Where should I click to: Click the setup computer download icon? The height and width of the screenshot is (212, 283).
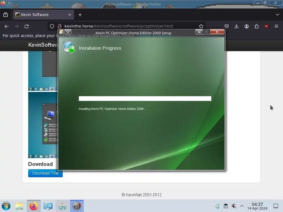coord(69,47)
